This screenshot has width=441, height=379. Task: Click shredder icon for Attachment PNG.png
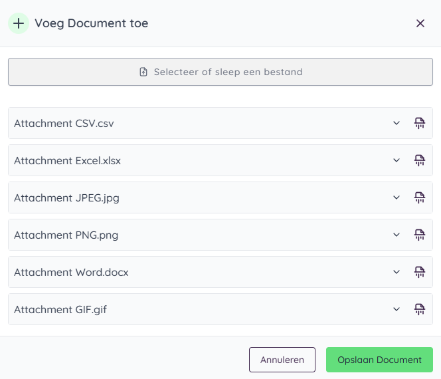click(x=419, y=235)
